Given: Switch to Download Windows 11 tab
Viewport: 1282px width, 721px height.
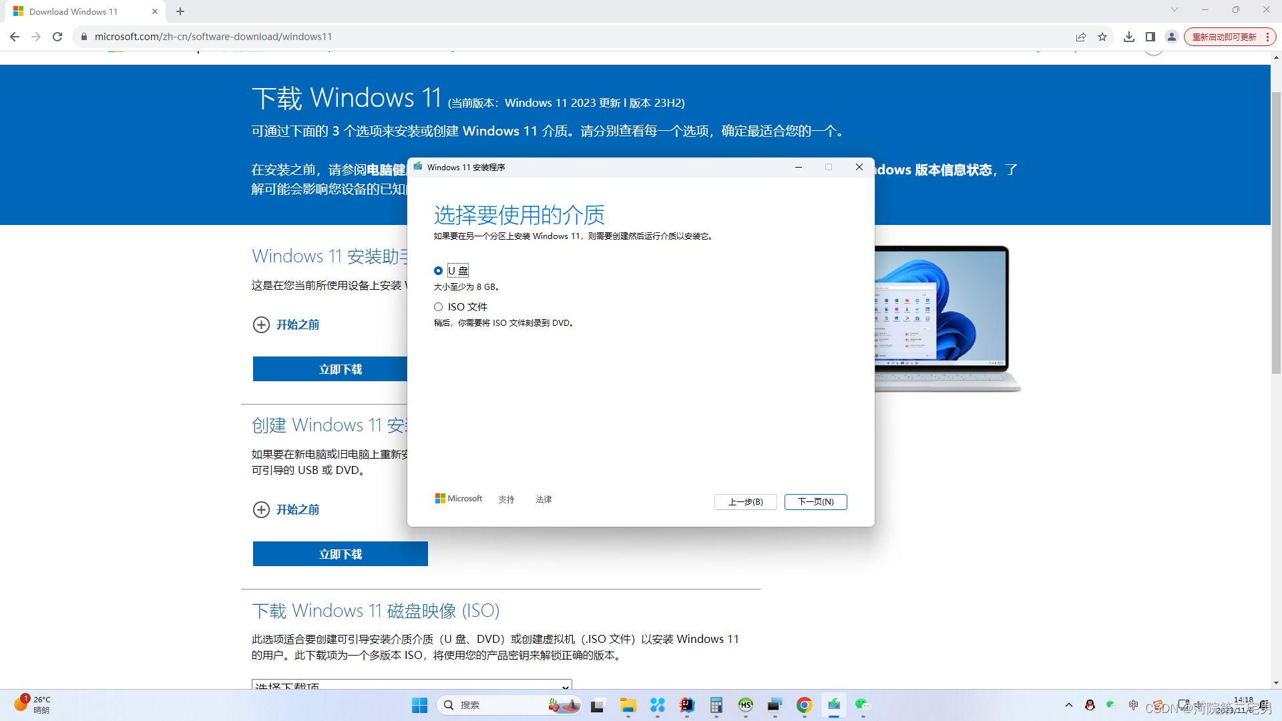Looking at the screenshot, I should coord(73,11).
